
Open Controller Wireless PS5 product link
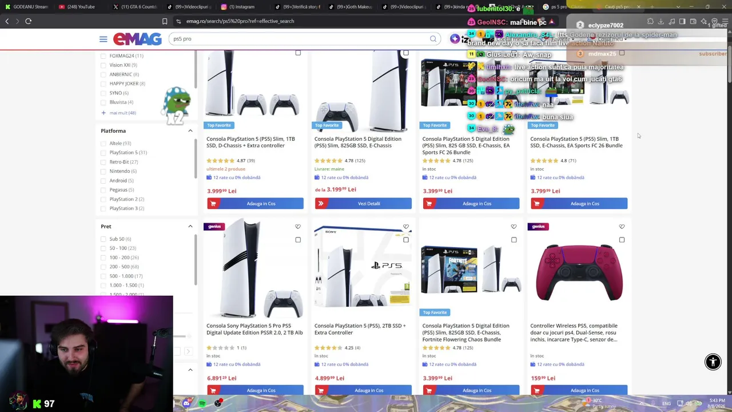(574, 332)
